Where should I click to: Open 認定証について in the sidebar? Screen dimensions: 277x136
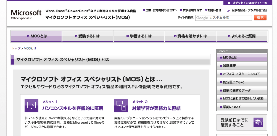pos(242,82)
